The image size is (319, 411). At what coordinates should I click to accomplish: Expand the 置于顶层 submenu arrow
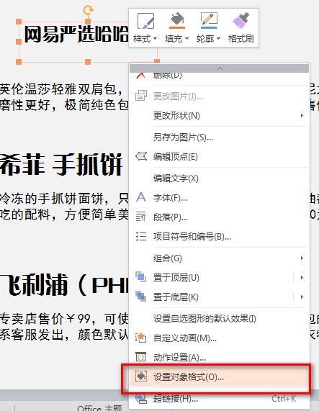(x=302, y=277)
